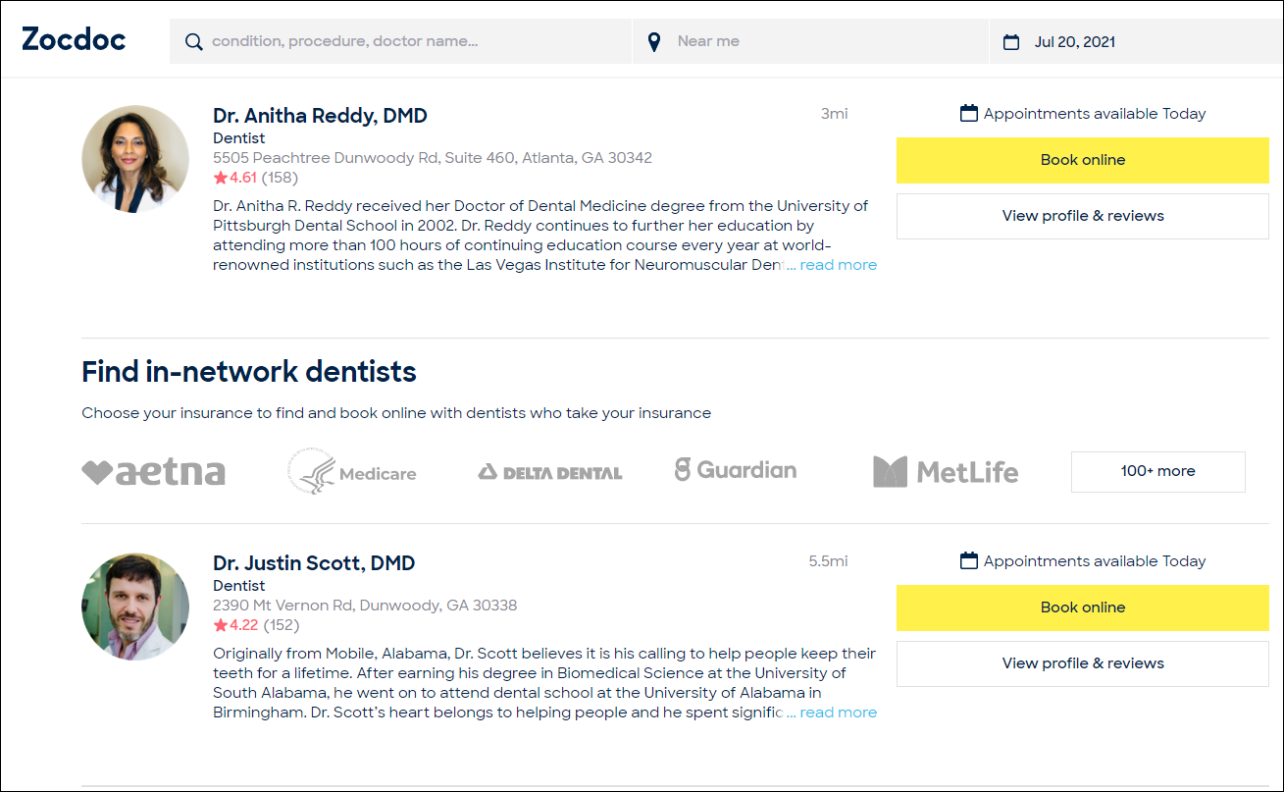Open the Jul 20, 2021 date picker
This screenshot has width=1284, height=792.
[x=1136, y=41]
